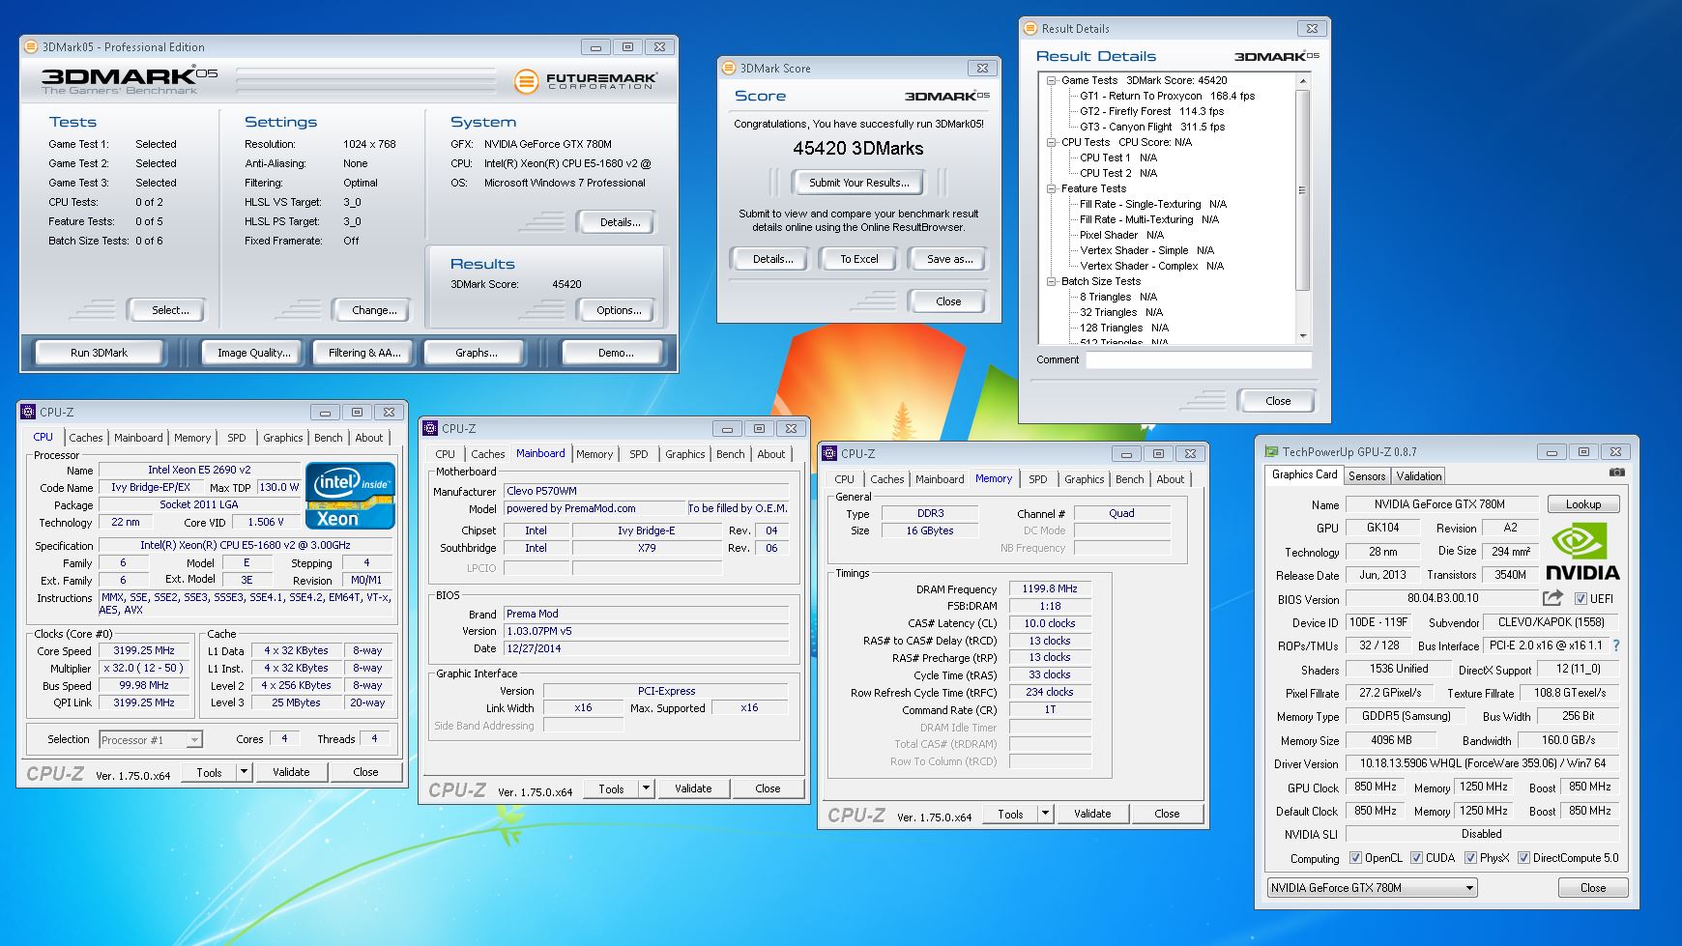Click the DRAM Frequency value 1199.8 MHz
The width and height of the screenshot is (1682, 946).
pos(1049,588)
